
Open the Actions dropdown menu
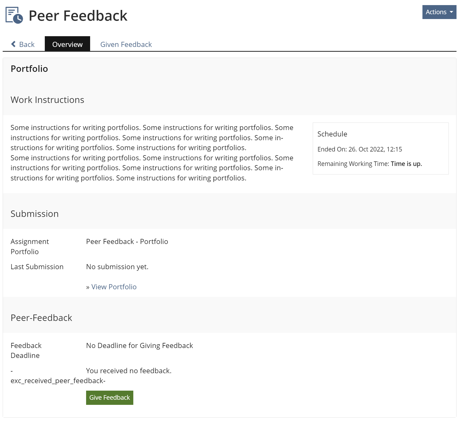[x=439, y=12]
